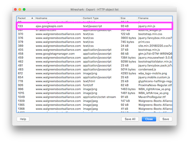Select packet 459 row

tap(94, 58)
